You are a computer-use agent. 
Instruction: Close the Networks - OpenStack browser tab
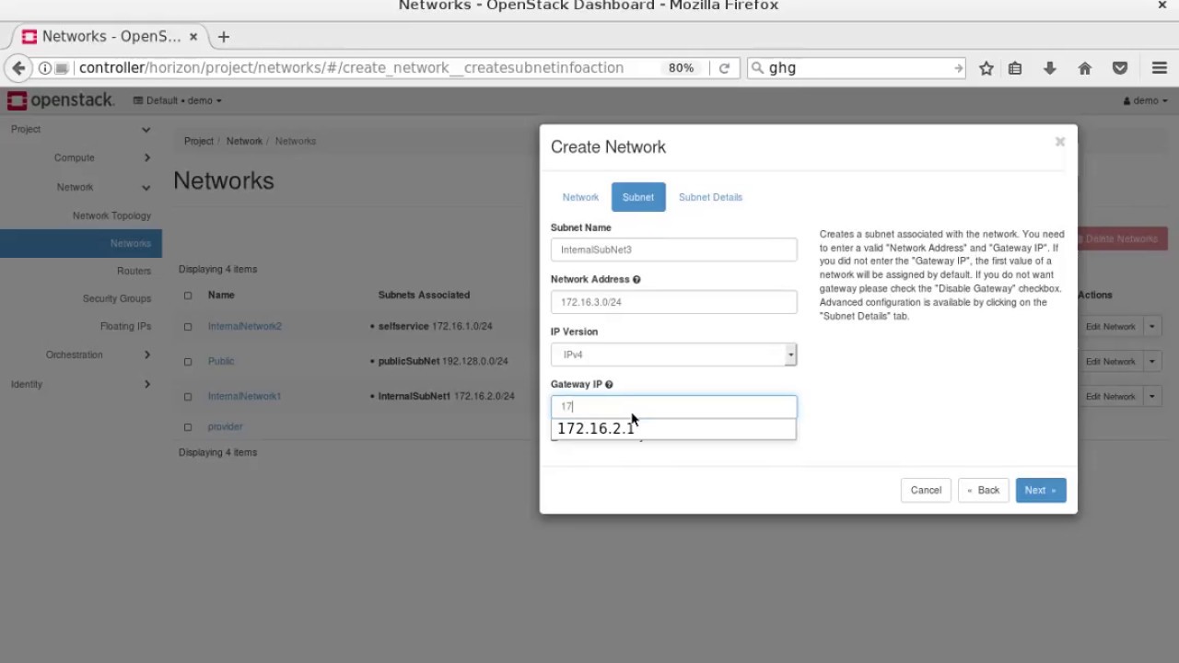(x=193, y=37)
